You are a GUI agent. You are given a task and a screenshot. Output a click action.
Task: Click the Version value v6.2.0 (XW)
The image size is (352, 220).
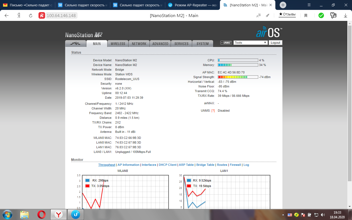point(123,88)
